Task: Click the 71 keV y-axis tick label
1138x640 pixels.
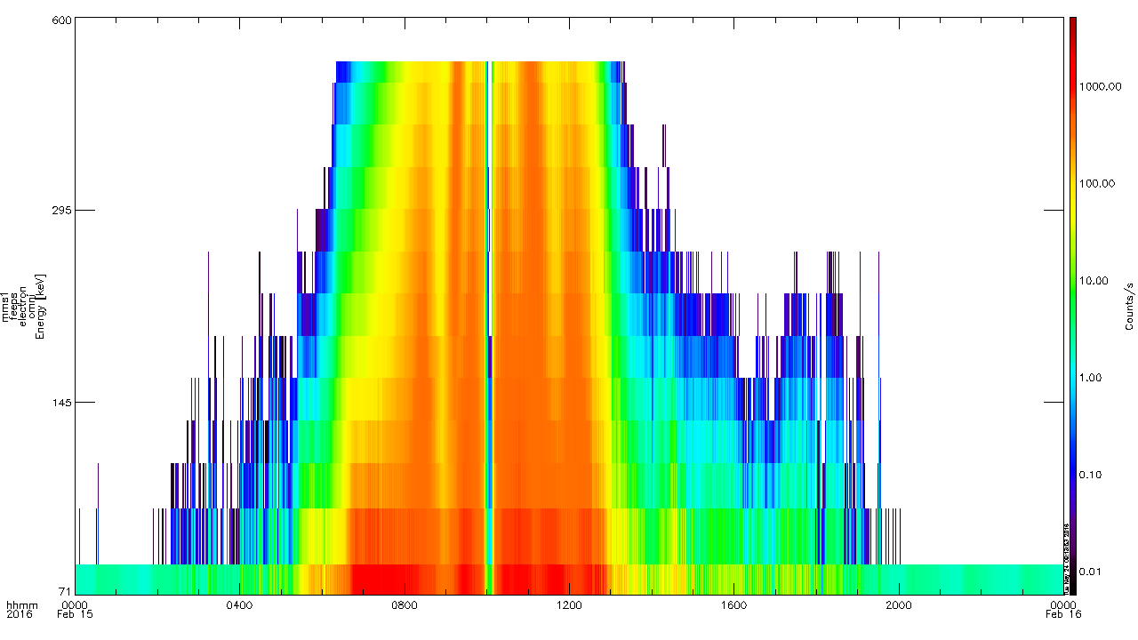Action: click(63, 591)
